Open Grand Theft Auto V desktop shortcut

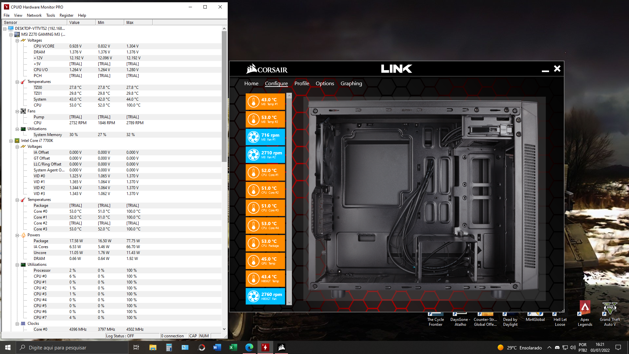pyautogui.click(x=610, y=314)
